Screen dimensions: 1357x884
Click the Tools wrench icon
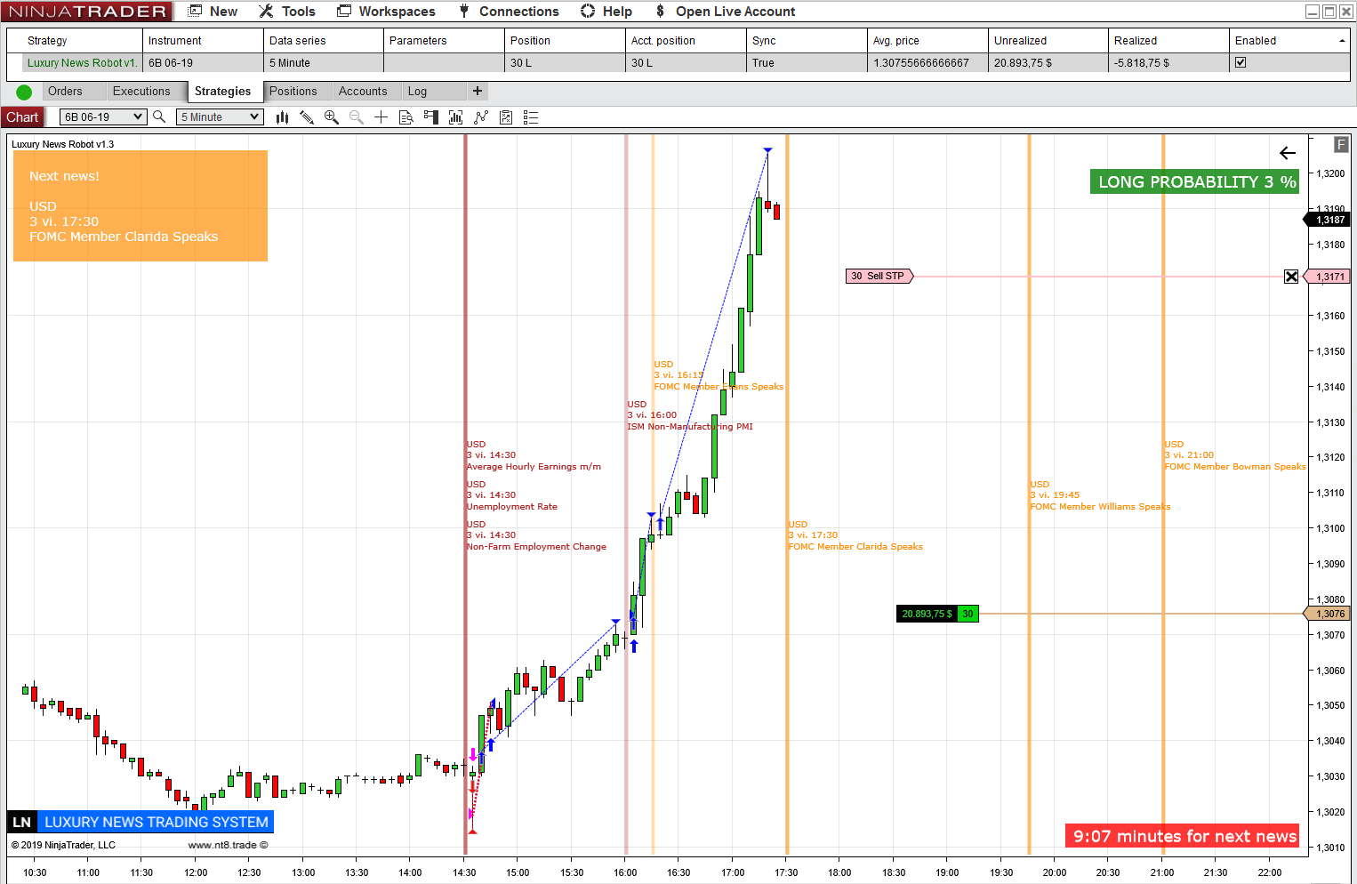266,11
